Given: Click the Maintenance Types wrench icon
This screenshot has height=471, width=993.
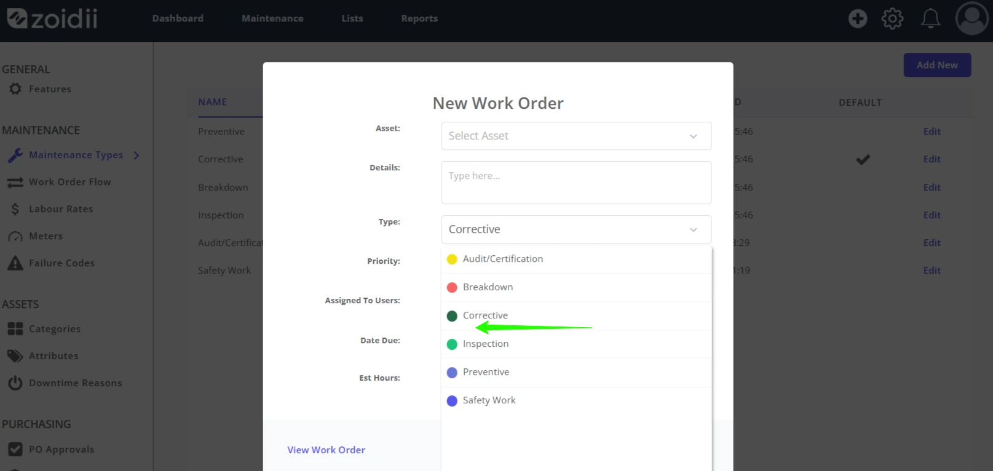Looking at the screenshot, I should pyautogui.click(x=15, y=156).
